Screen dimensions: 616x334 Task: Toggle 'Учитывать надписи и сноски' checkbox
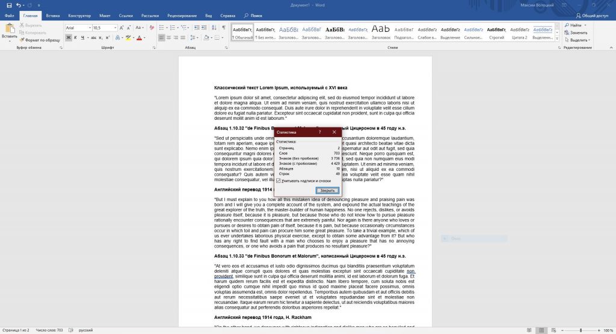(x=279, y=181)
